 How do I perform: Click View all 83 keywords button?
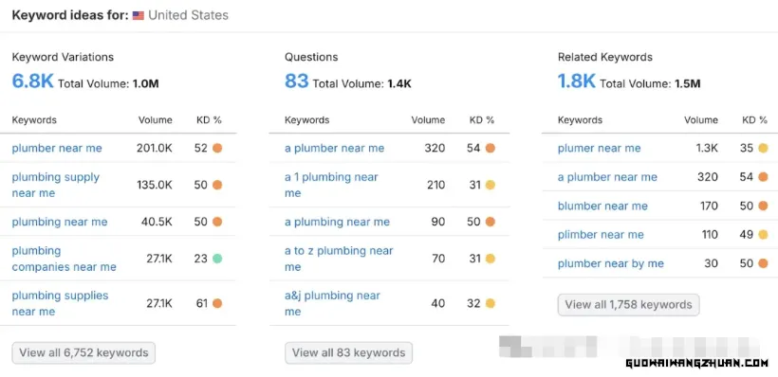click(x=348, y=352)
